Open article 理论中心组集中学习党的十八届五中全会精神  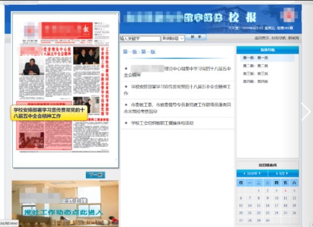178,72
